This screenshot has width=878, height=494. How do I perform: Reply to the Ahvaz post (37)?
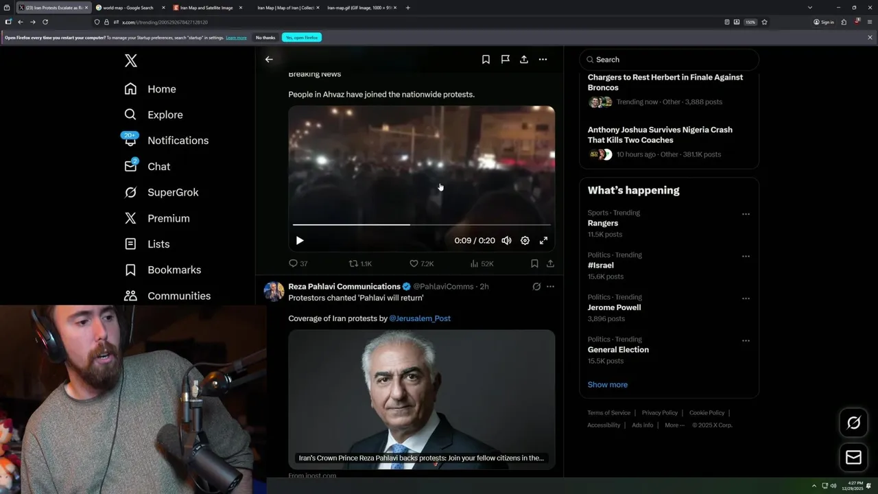[298, 263]
